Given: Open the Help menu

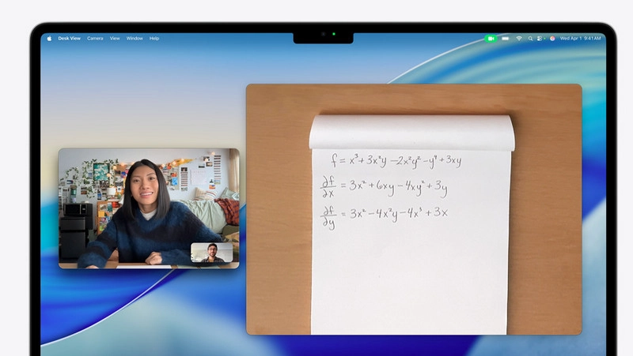Looking at the screenshot, I should 154,38.
